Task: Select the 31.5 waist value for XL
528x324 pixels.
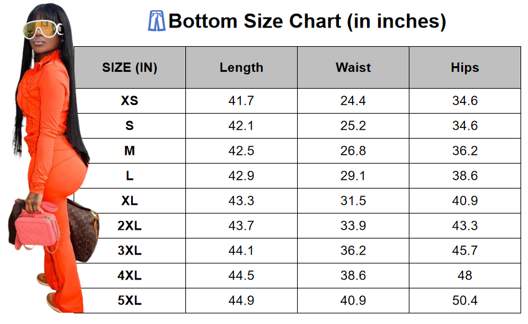Action: pyautogui.click(x=353, y=200)
